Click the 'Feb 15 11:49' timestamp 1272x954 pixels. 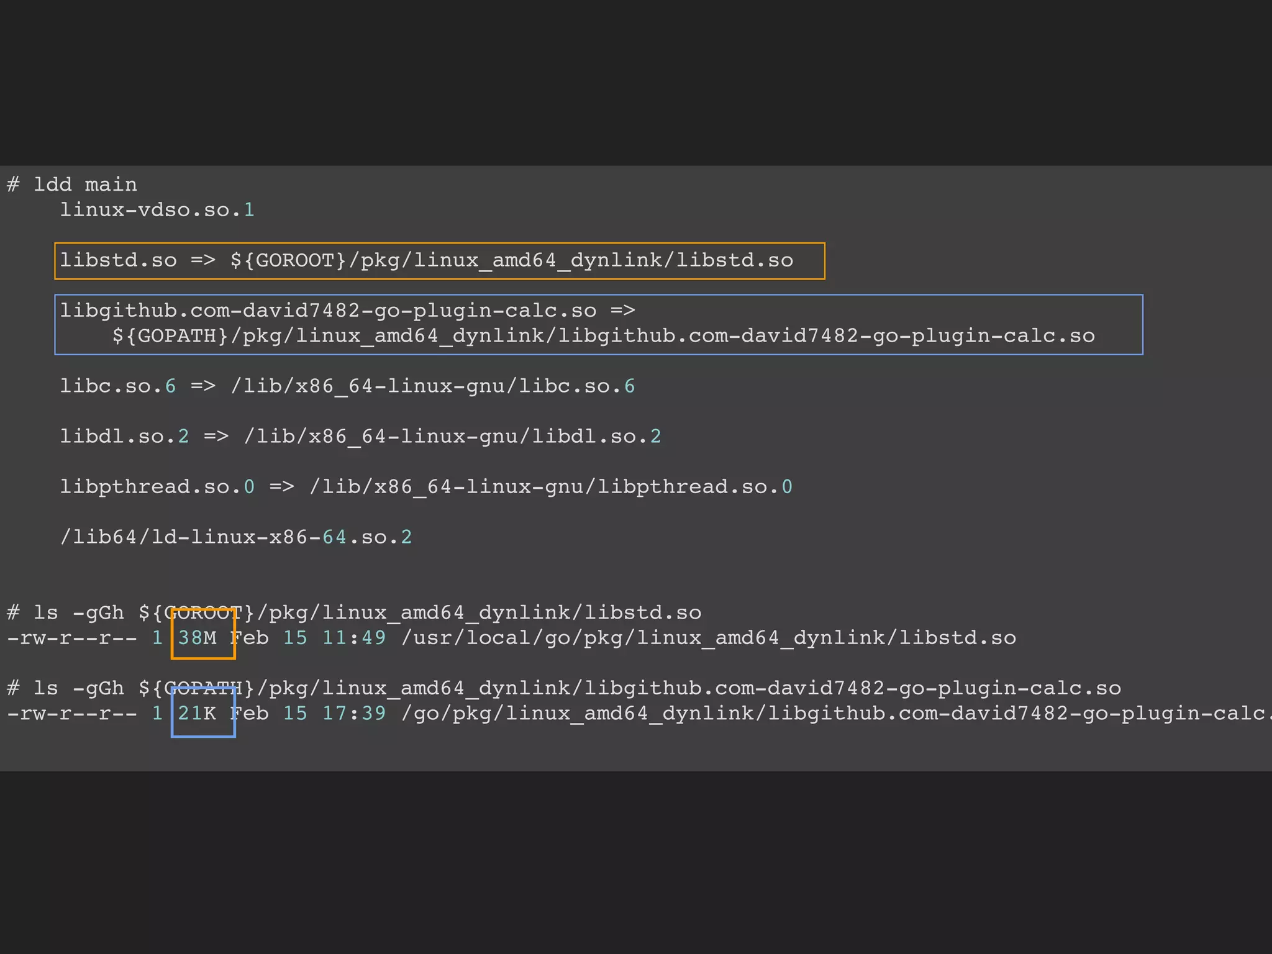[x=308, y=638]
